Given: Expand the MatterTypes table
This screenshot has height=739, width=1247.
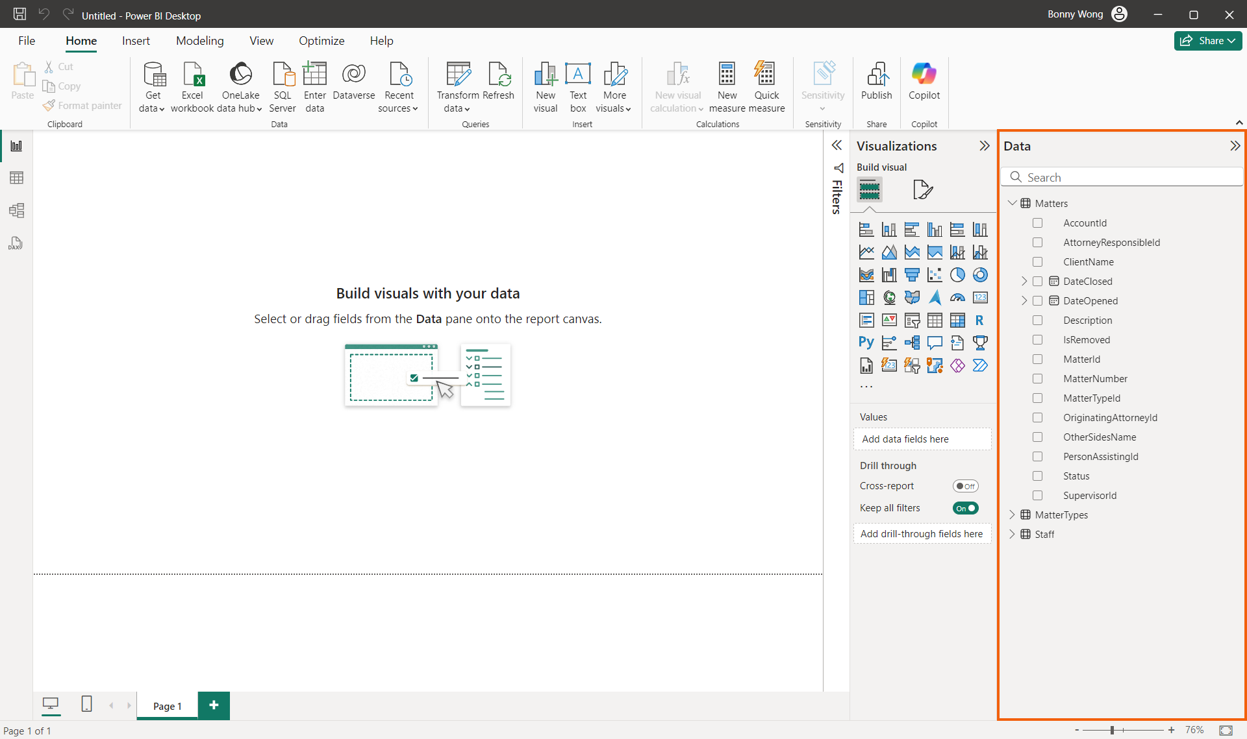Looking at the screenshot, I should coord(1012,515).
